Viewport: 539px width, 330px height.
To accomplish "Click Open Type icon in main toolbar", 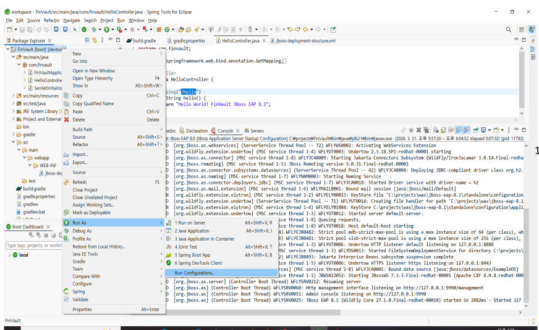I will click(180, 30).
